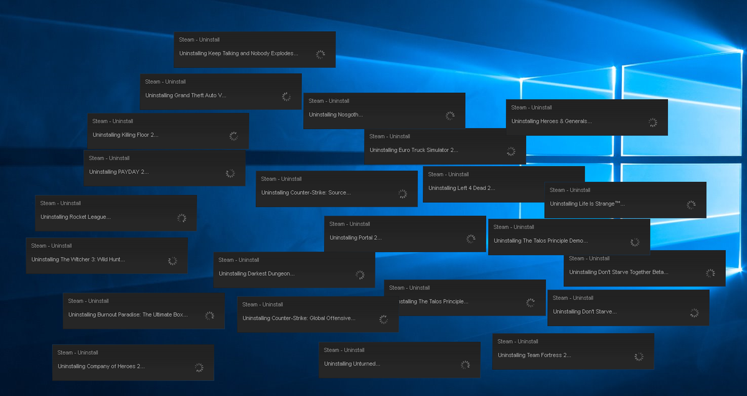
Task: Click the spinner in Team Fortress 2 dialog
Action: (x=639, y=357)
